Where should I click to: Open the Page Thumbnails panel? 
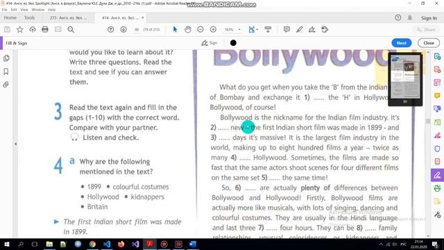(x=6, y=58)
